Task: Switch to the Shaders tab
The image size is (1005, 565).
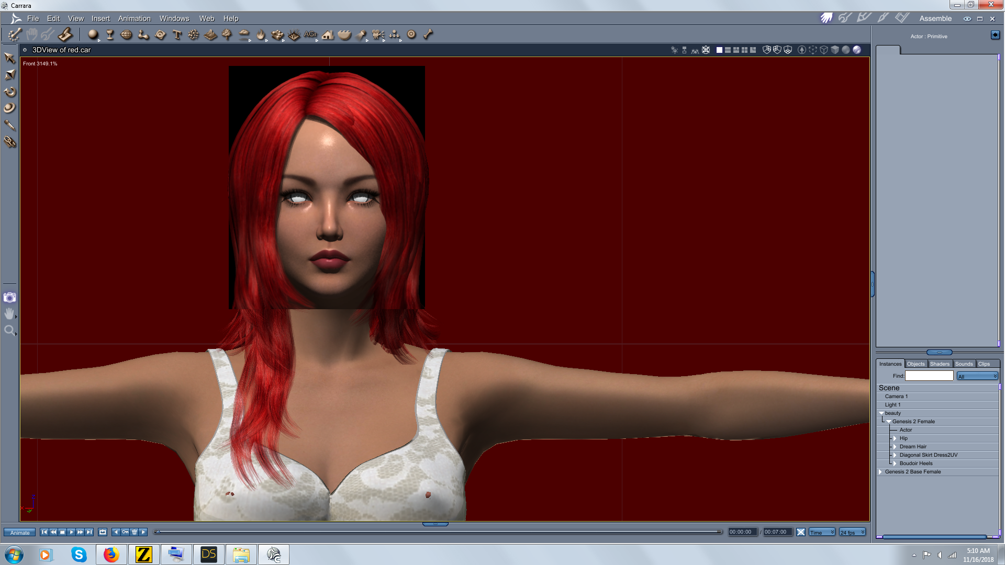Action: (x=939, y=364)
